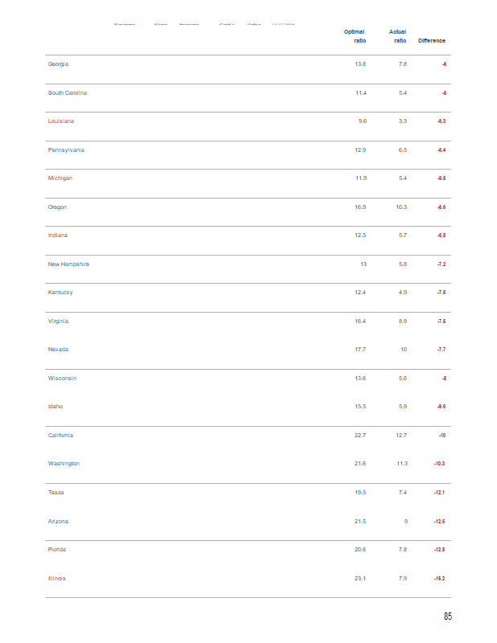Image resolution: width=497 pixels, height=643 pixels.
Task: Click Florida's difference value -12.8
Action: click(440, 550)
